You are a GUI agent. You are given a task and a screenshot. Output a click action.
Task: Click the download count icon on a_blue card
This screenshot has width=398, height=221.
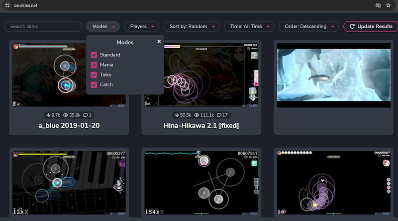click(48, 115)
